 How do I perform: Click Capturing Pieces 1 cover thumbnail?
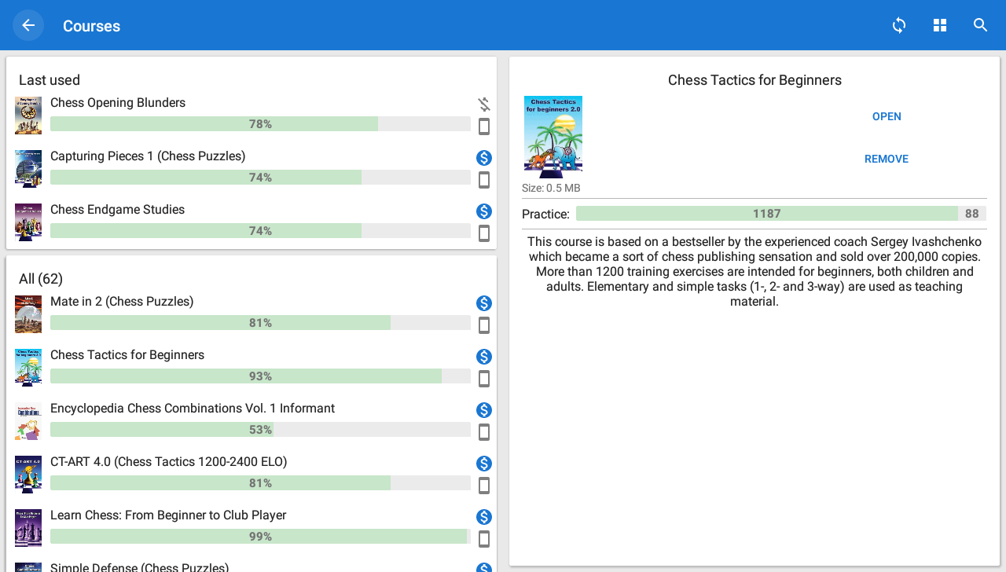[x=28, y=169]
